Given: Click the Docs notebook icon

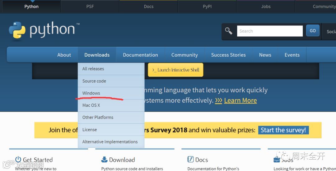Looking at the screenshot, I should pyautogui.click(x=190, y=159).
